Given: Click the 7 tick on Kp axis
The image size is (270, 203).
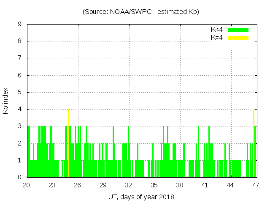Looking at the screenshot, I should (19, 58).
